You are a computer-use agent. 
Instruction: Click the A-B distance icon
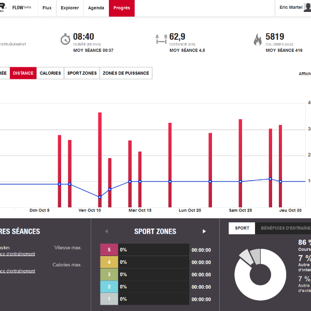coord(161,39)
